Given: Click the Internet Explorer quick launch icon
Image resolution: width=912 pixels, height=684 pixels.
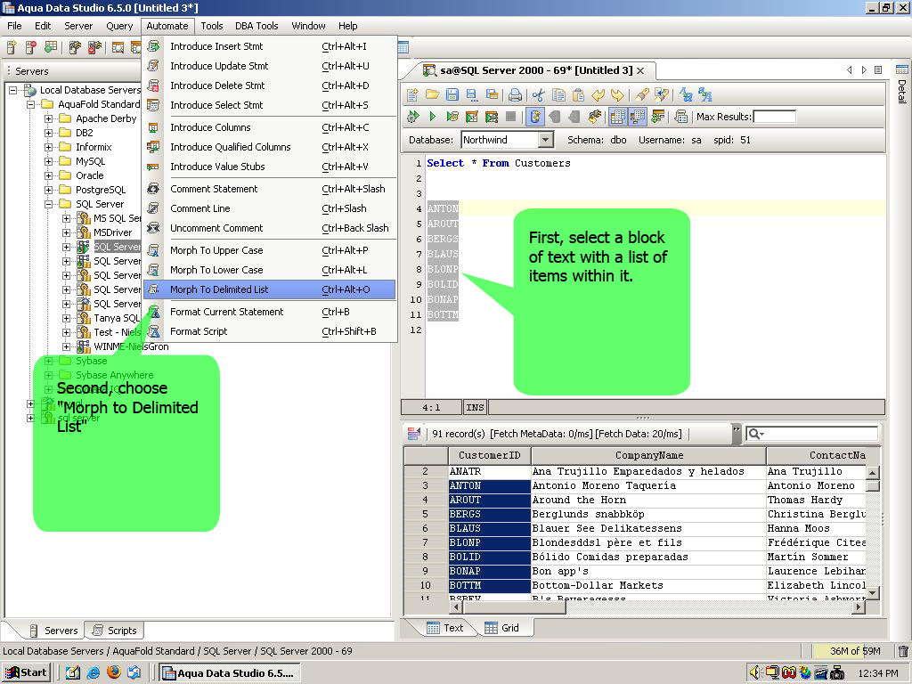Looking at the screenshot, I should click(93, 672).
